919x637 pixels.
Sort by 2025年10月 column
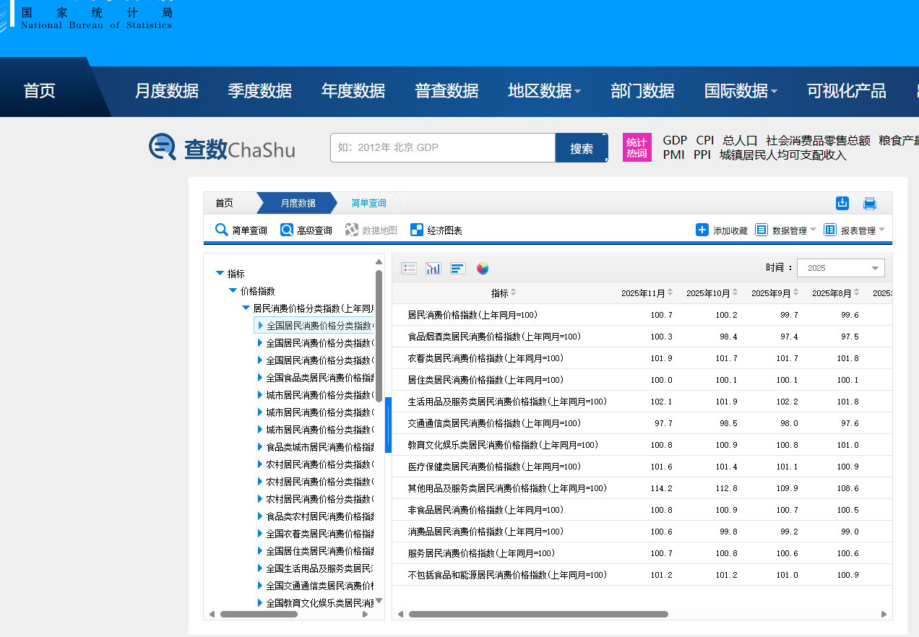(712, 293)
